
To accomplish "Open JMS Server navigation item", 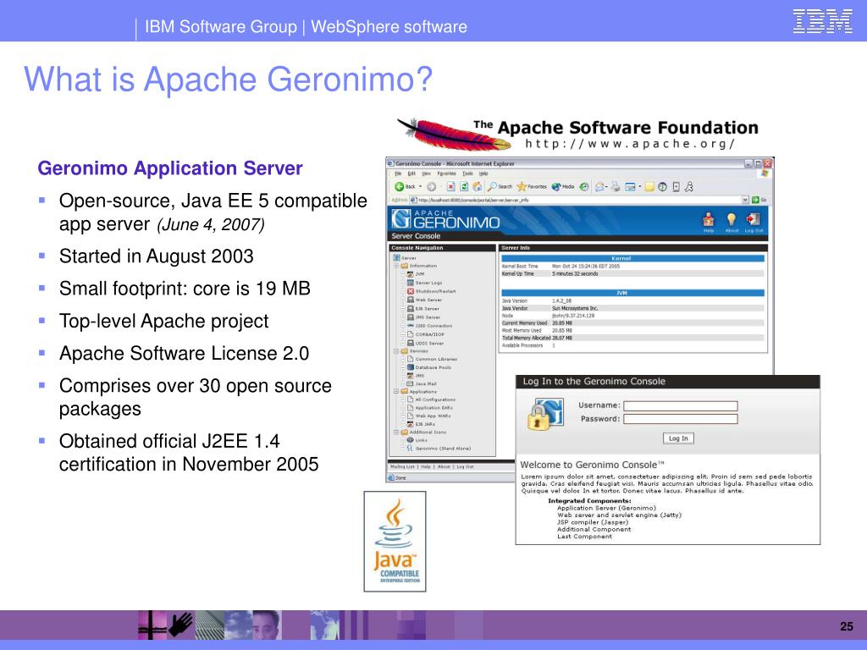I will (423, 317).
